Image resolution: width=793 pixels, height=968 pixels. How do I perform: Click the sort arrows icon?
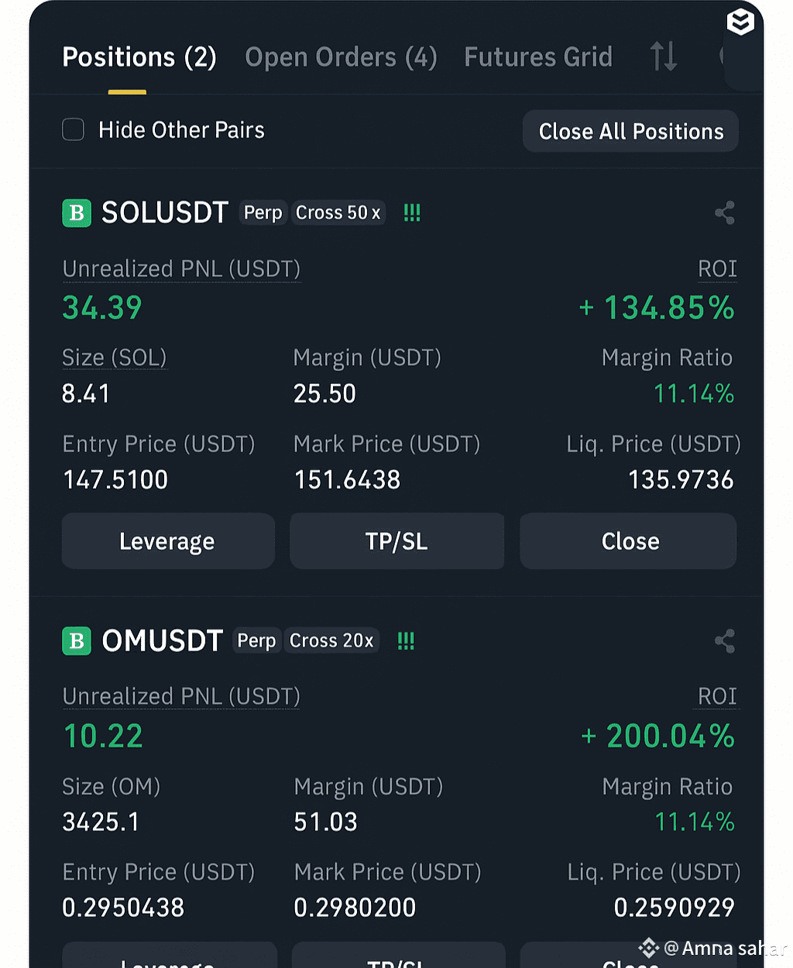[x=664, y=57]
